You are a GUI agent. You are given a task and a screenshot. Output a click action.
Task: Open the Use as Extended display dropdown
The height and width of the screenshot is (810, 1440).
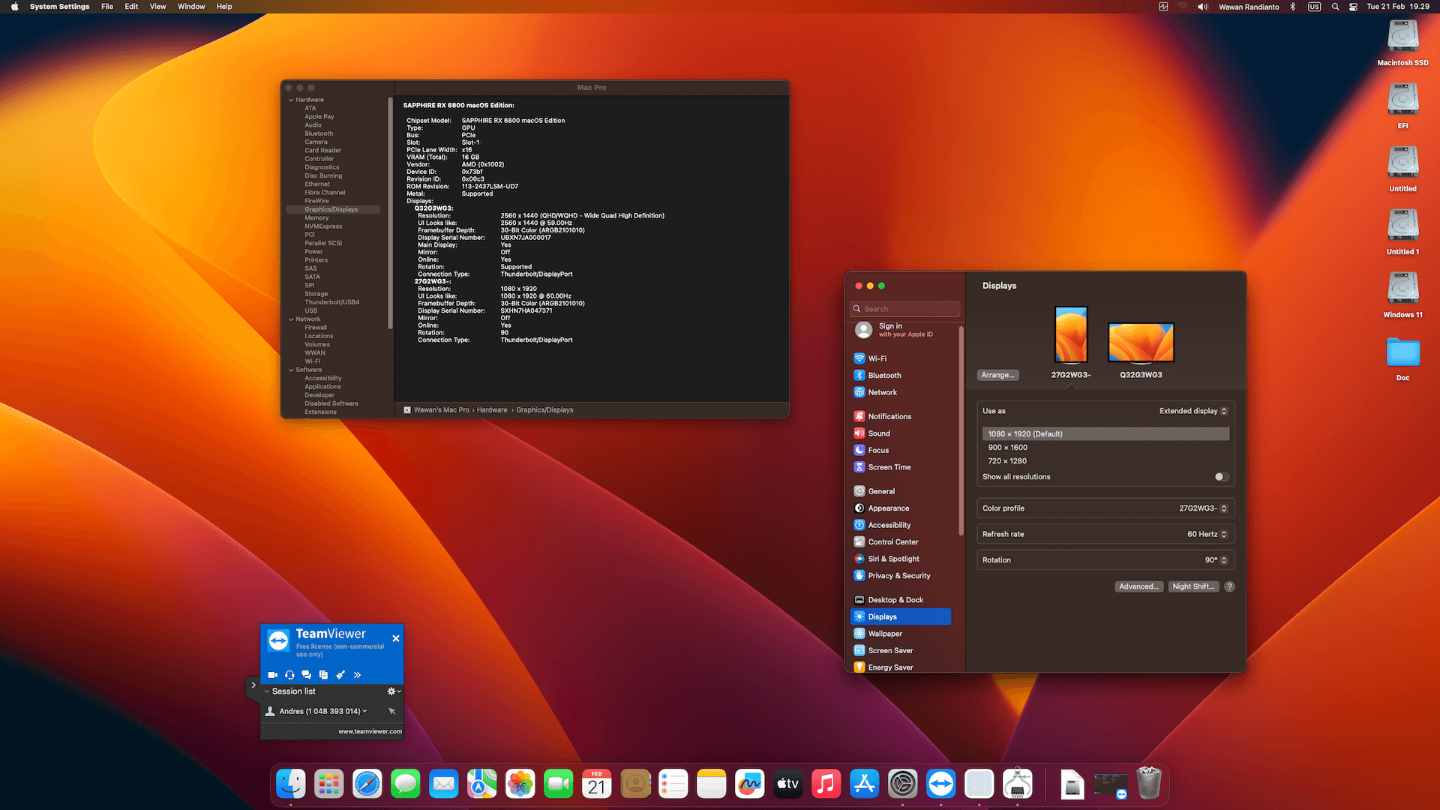[x=1193, y=411]
